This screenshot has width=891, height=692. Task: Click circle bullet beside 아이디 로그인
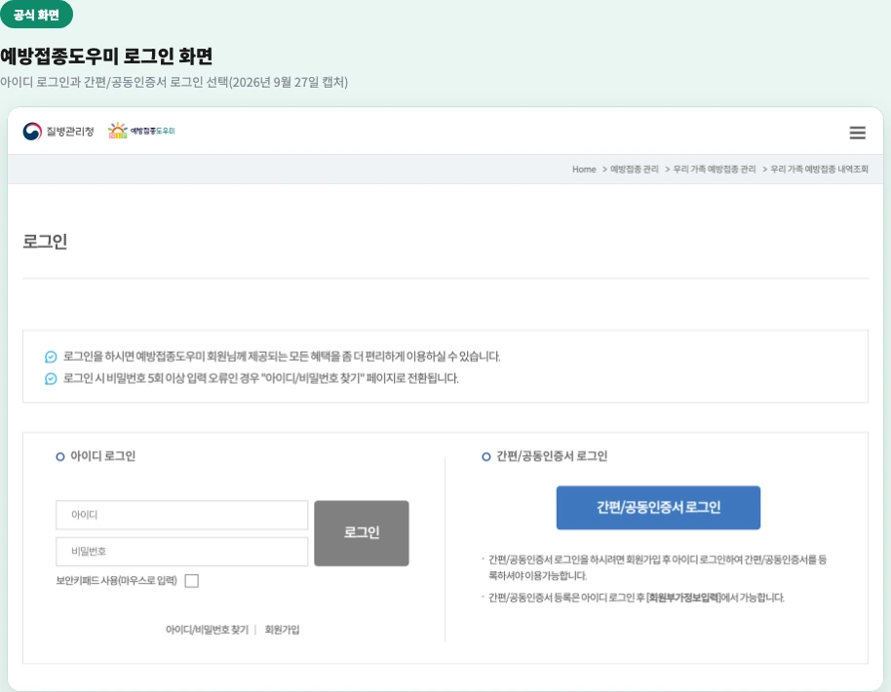pos(60,457)
